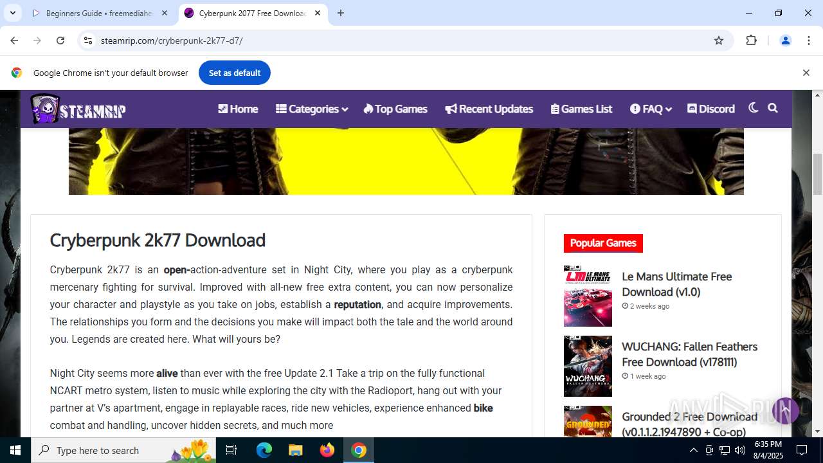Close the Beginners Guide tab
823x463 pixels.
(x=165, y=13)
